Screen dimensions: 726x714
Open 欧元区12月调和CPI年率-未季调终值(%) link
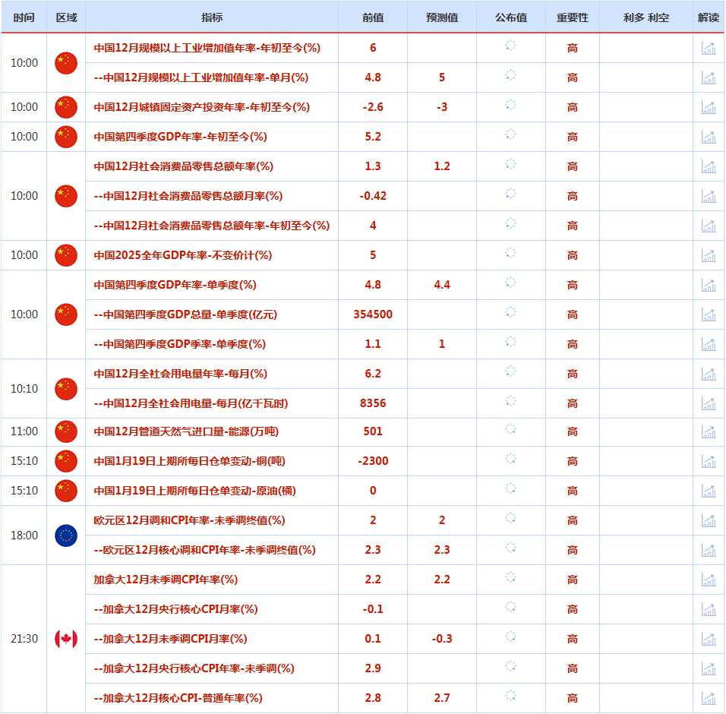tap(189, 520)
